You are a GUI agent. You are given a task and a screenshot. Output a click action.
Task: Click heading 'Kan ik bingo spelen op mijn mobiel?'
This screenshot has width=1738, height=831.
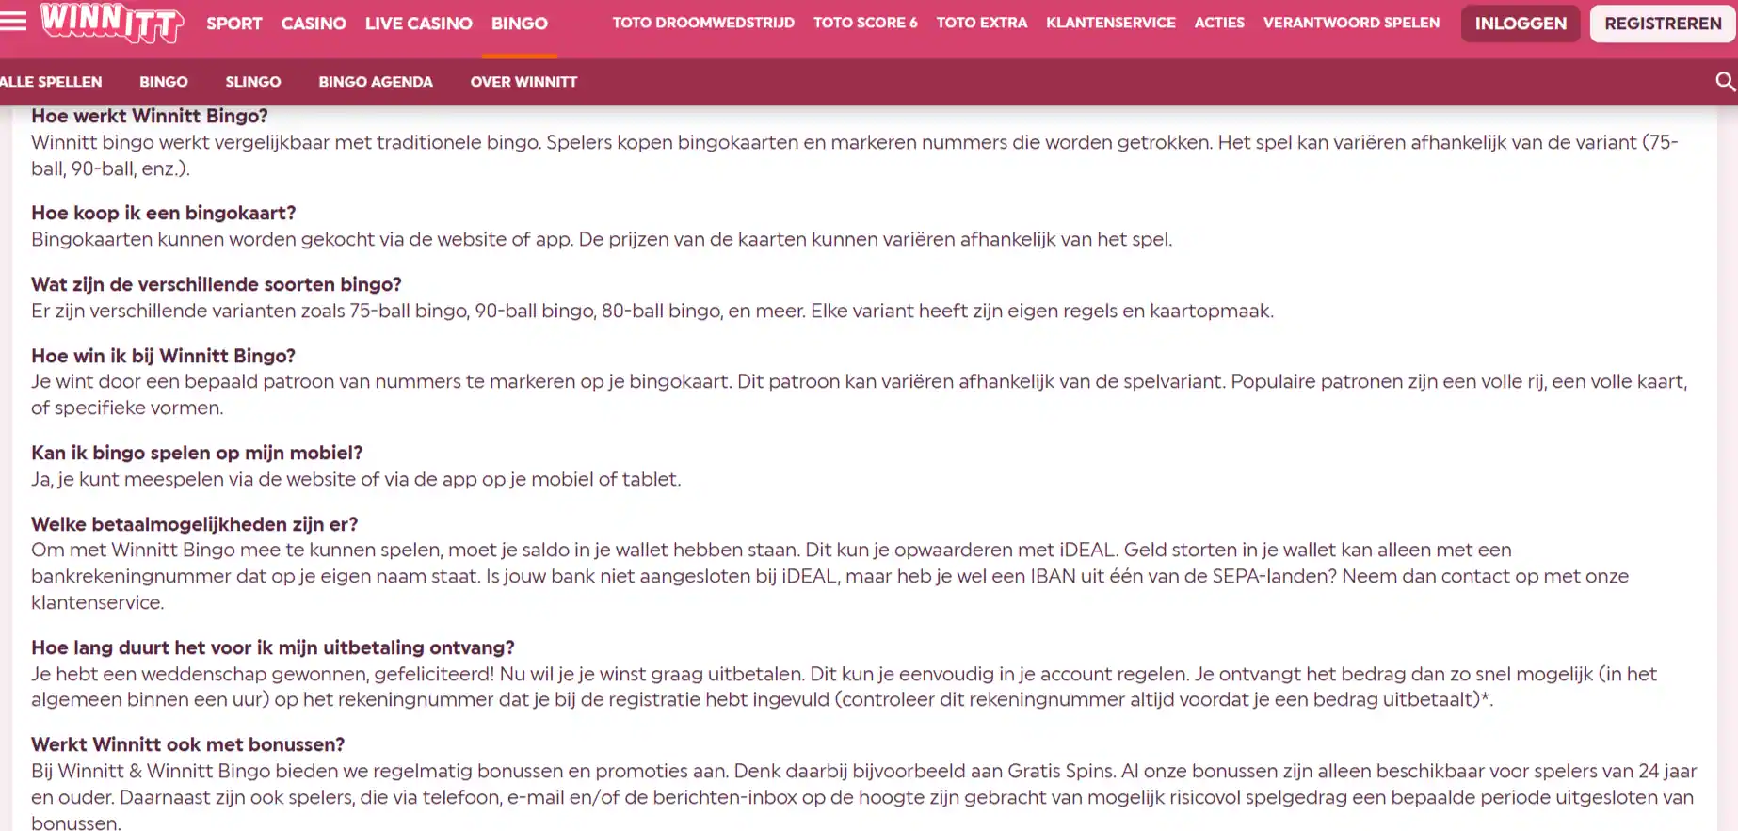pyautogui.click(x=197, y=453)
